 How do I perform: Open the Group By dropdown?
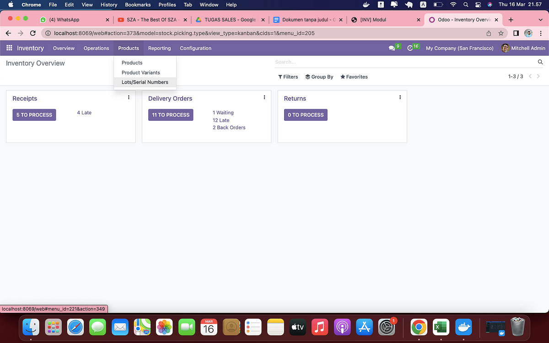(x=319, y=77)
